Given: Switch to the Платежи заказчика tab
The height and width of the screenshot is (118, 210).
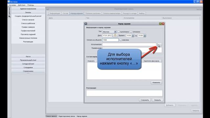Looking at the screenshot, I should coord(93,13).
